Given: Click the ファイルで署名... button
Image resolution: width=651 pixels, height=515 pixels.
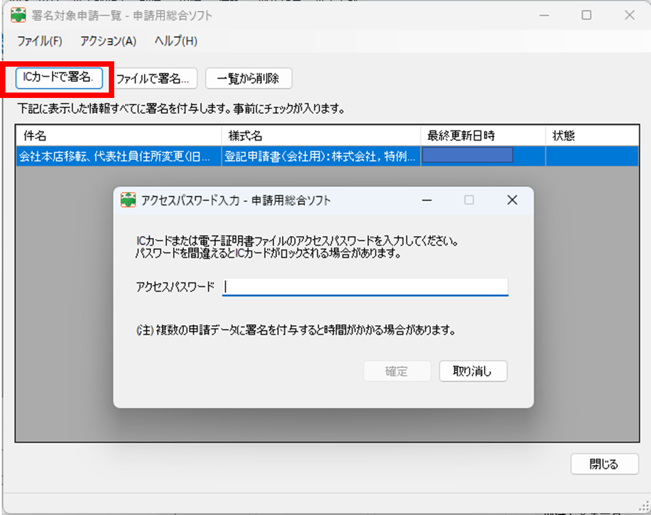Looking at the screenshot, I should (x=153, y=78).
